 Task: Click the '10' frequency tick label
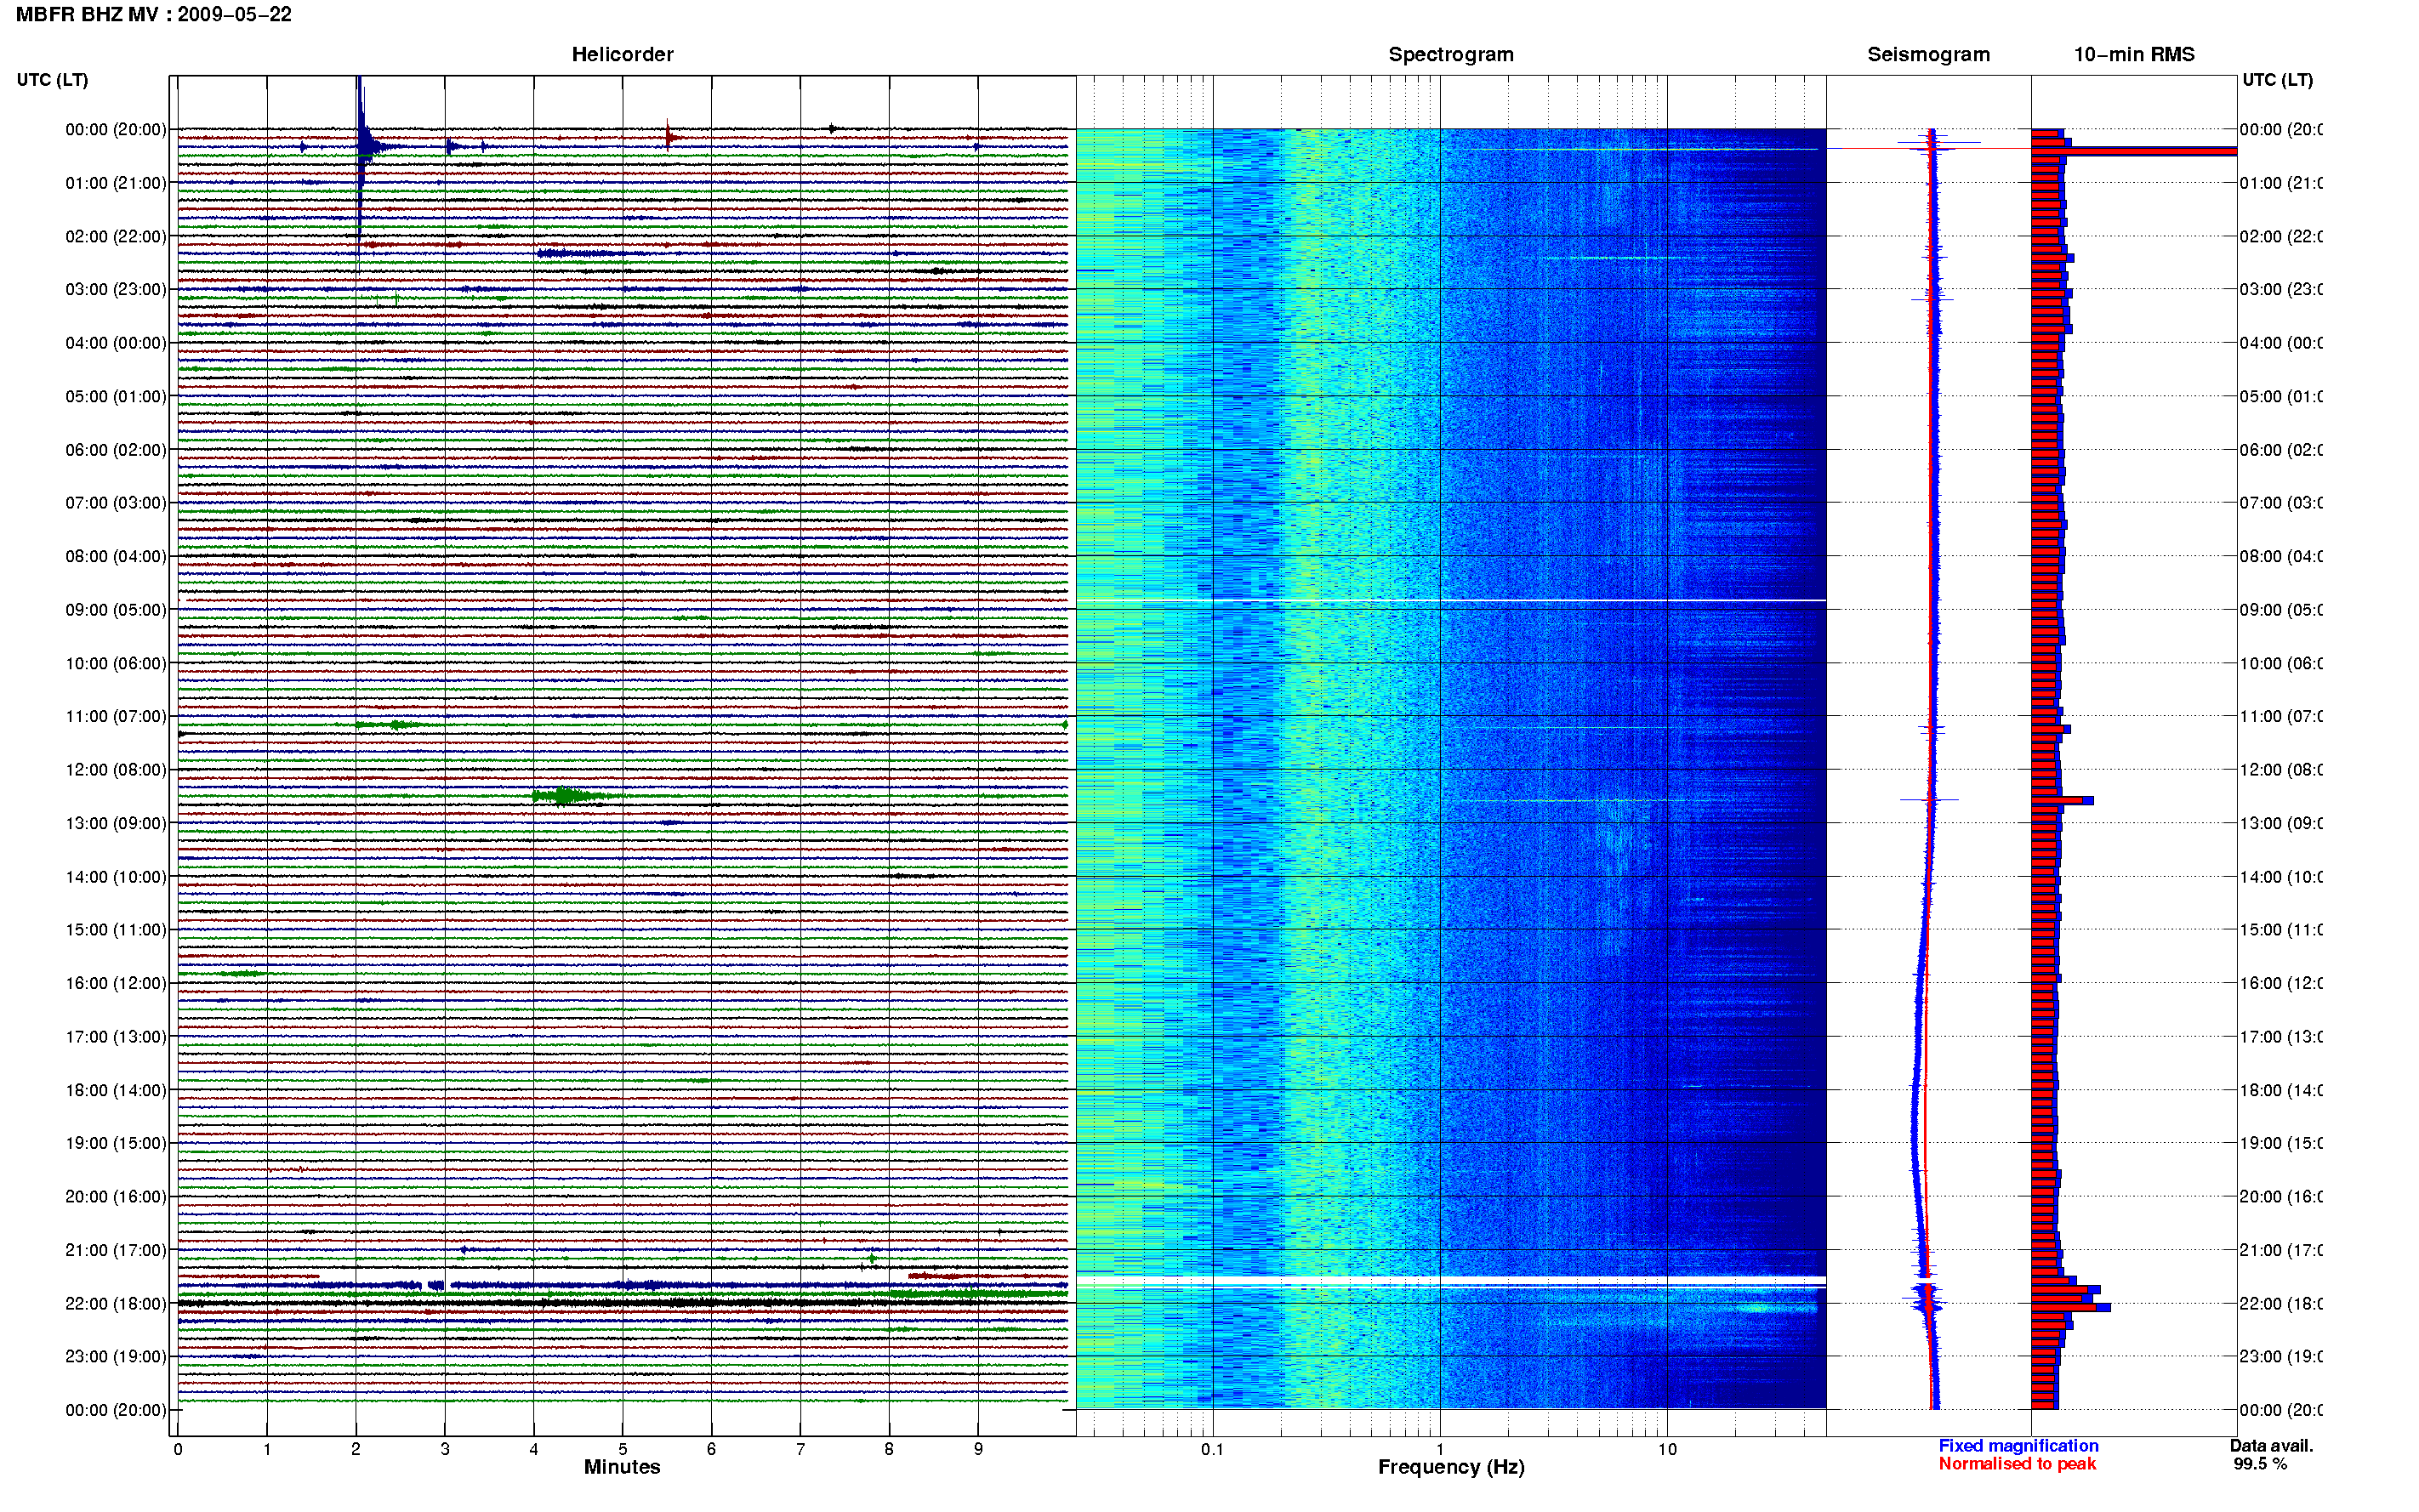(1667, 1449)
